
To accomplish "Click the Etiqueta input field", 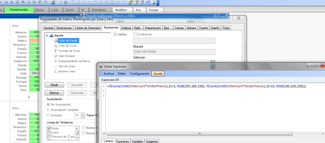I will pyautogui.click(x=174, y=52).
